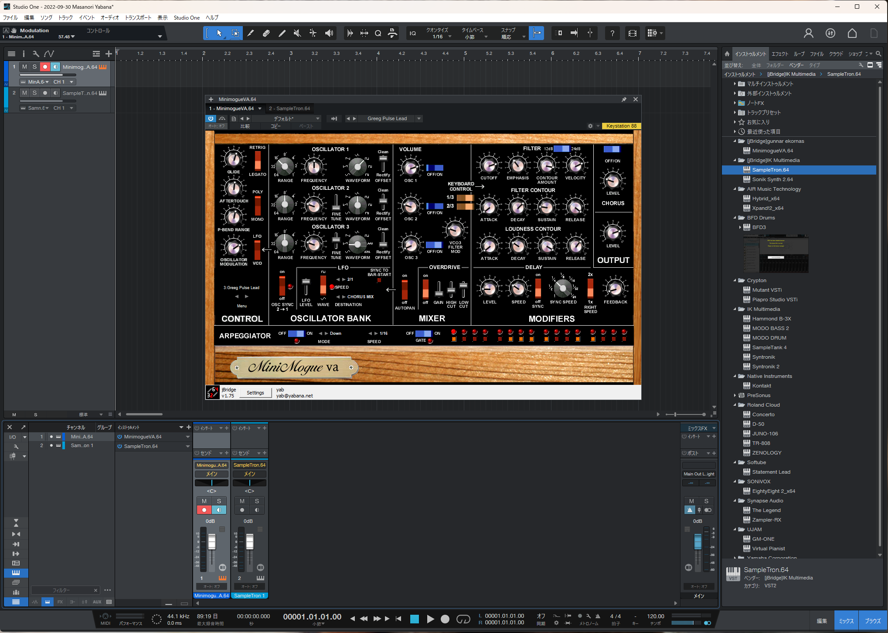This screenshot has height=633, width=888.
Task: Open the user account icon
Action: tap(809, 33)
